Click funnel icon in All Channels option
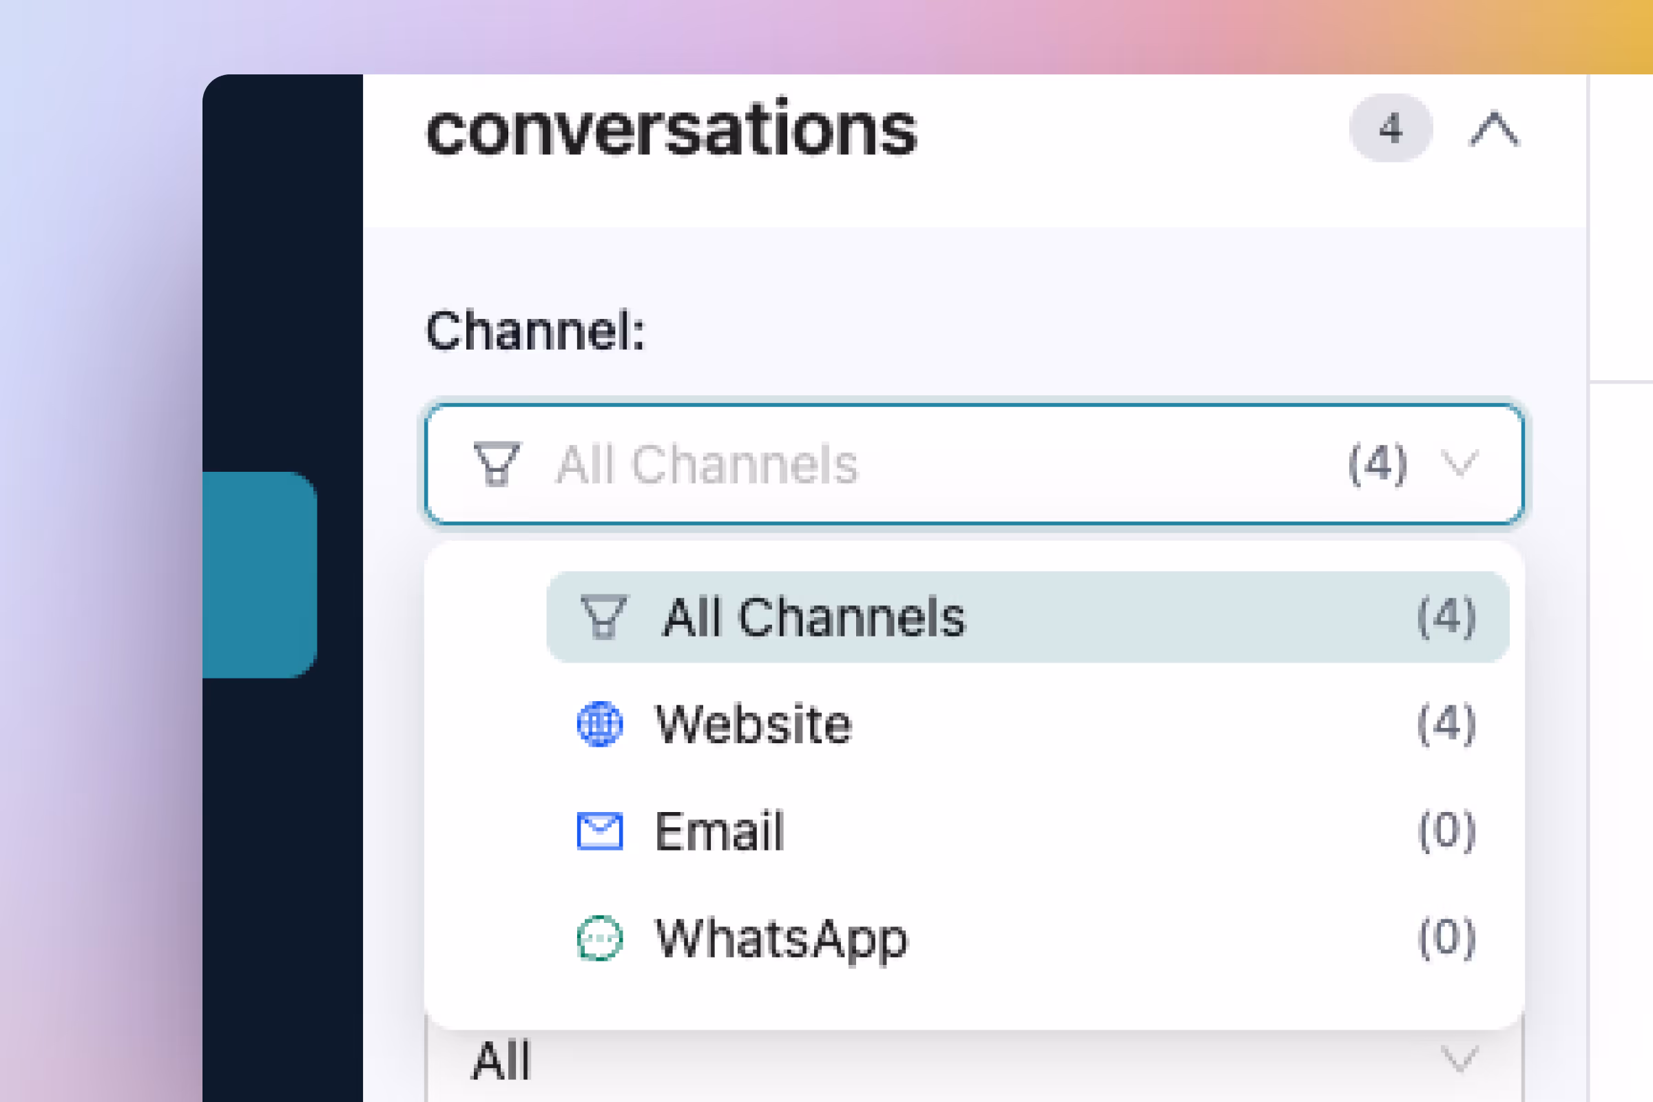 pyautogui.click(x=604, y=617)
